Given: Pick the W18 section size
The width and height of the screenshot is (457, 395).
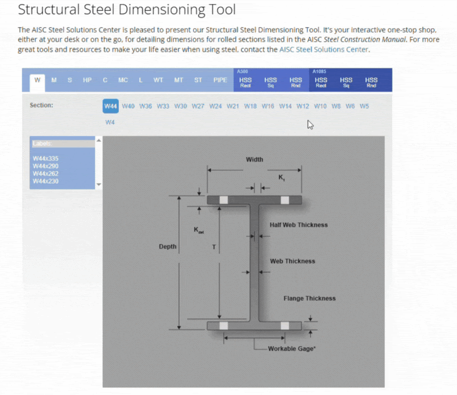Looking at the screenshot, I should 250,106.
